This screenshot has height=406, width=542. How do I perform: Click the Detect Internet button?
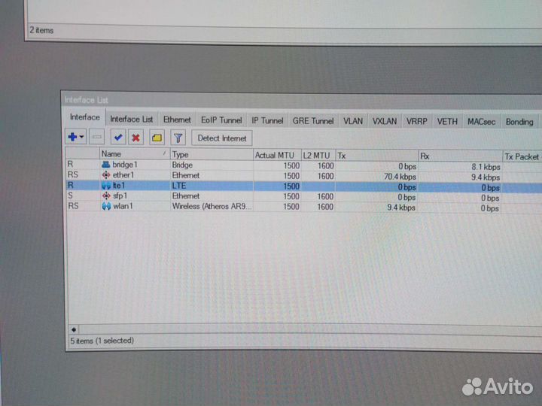(222, 138)
